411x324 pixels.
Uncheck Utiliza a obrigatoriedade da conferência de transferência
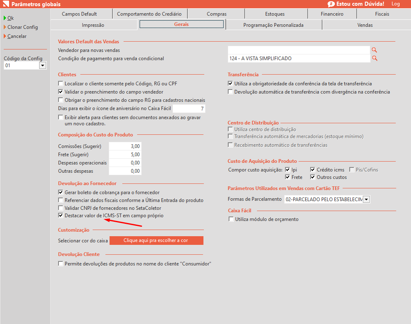click(230, 83)
